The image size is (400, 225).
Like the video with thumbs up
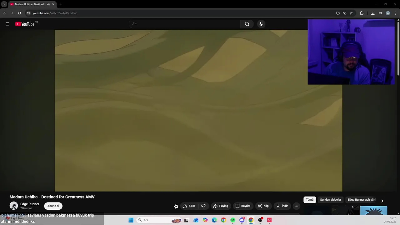pos(189,206)
